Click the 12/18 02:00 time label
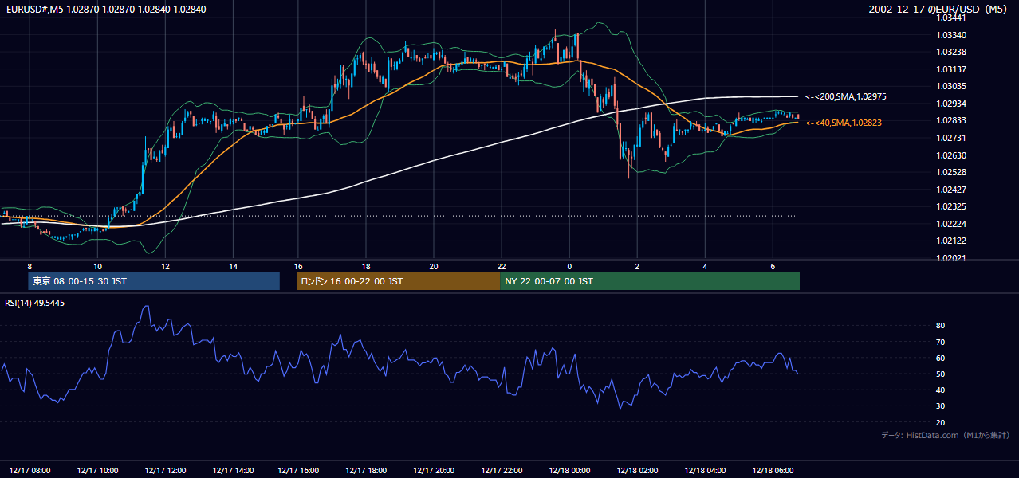Image resolution: width=1019 pixels, height=478 pixels. click(637, 471)
